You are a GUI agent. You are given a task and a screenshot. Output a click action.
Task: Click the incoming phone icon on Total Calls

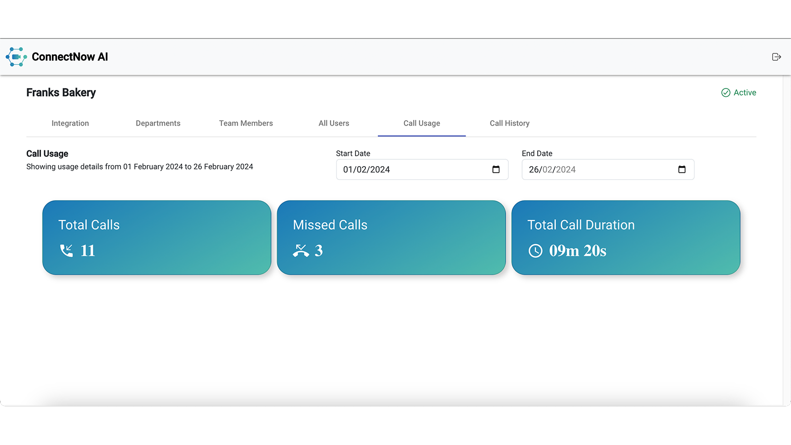[x=66, y=251]
